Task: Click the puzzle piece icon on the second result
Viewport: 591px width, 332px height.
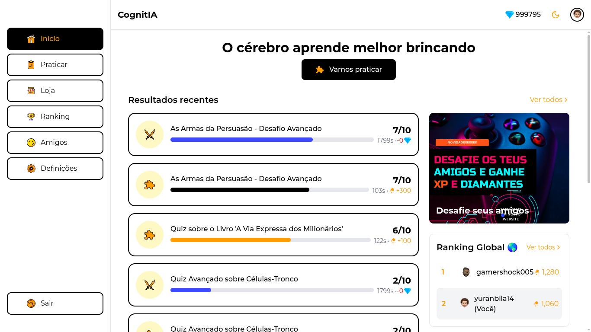Action: coord(149,185)
